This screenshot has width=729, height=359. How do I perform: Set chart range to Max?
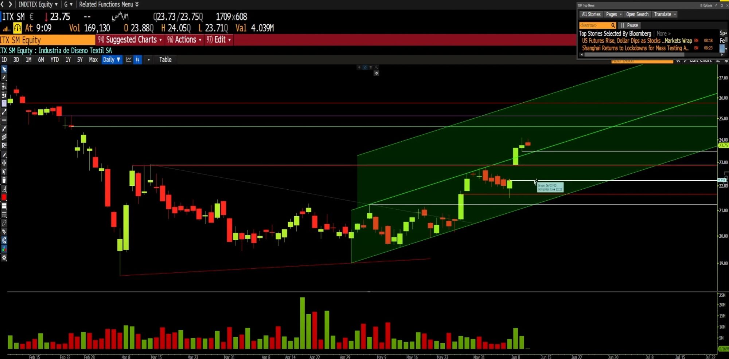(x=93, y=60)
